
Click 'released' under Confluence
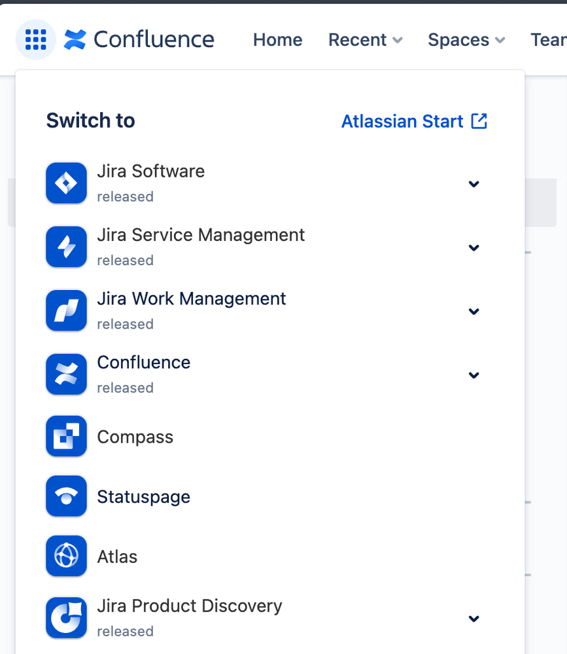[125, 388]
